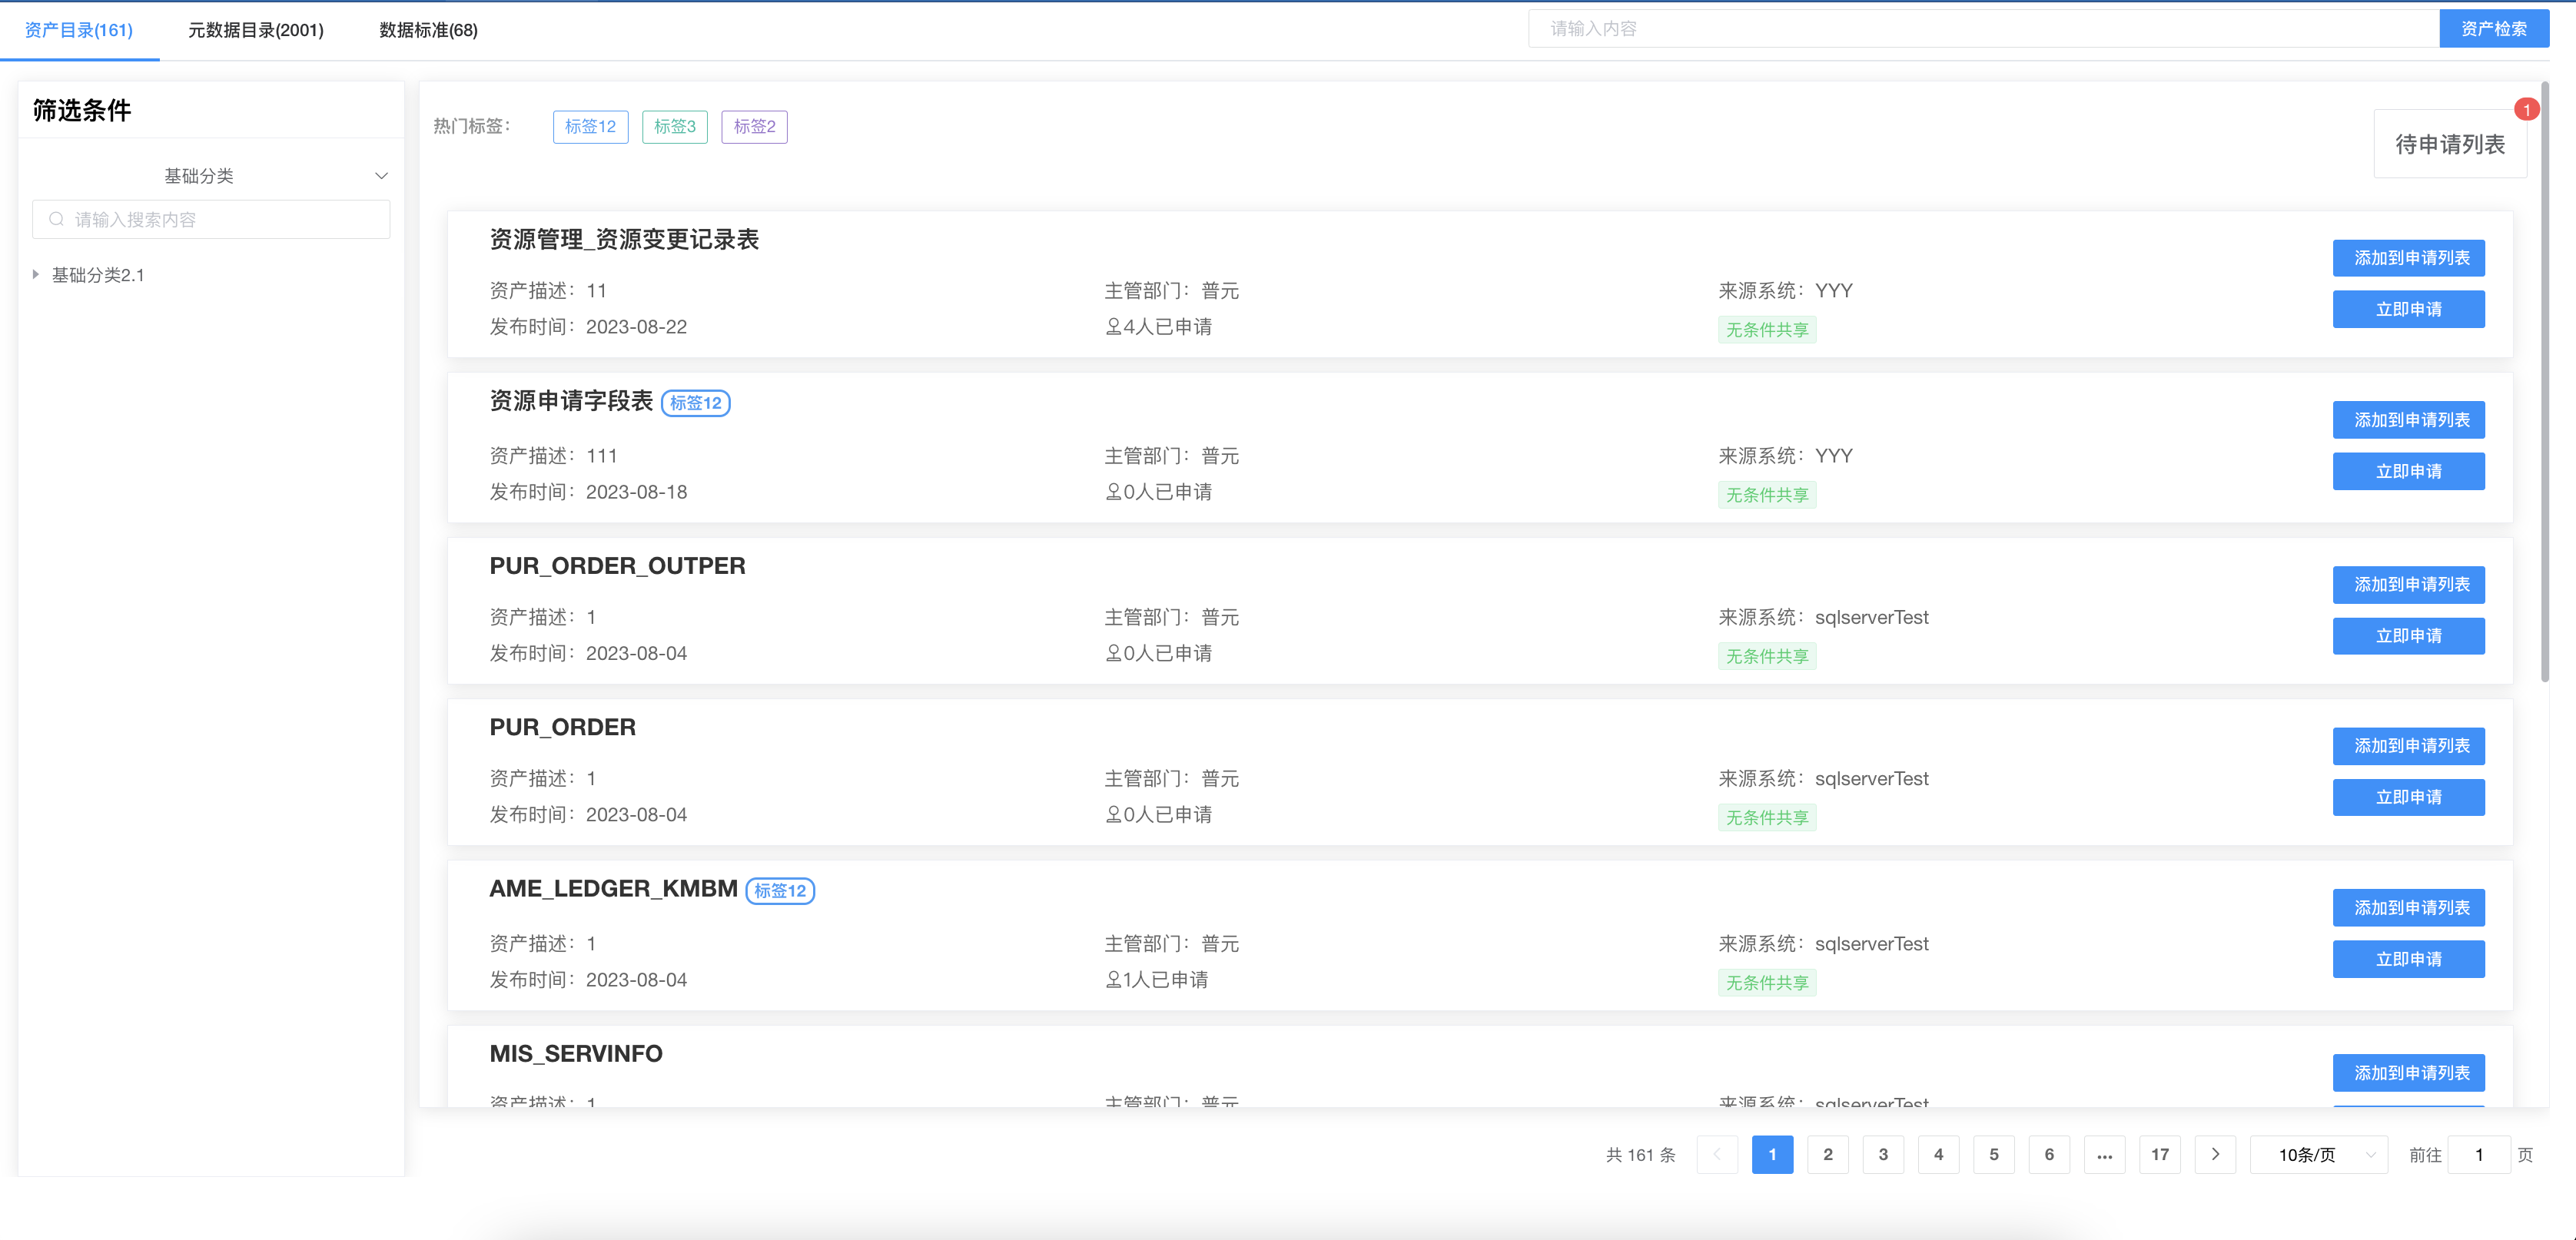Click 标签12 tag on AME_LEDGER_KMBM
2576x1240 pixels.
780,891
